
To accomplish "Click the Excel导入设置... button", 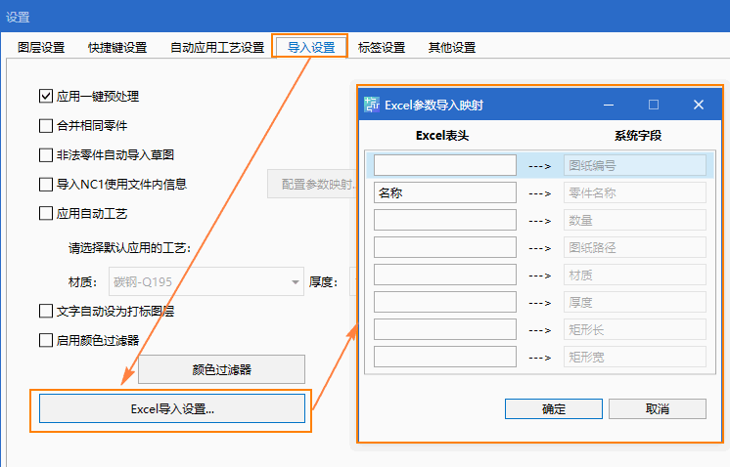I will pyautogui.click(x=172, y=408).
